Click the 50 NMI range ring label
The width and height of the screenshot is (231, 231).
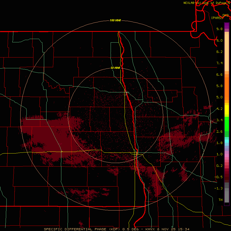[115, 68]
